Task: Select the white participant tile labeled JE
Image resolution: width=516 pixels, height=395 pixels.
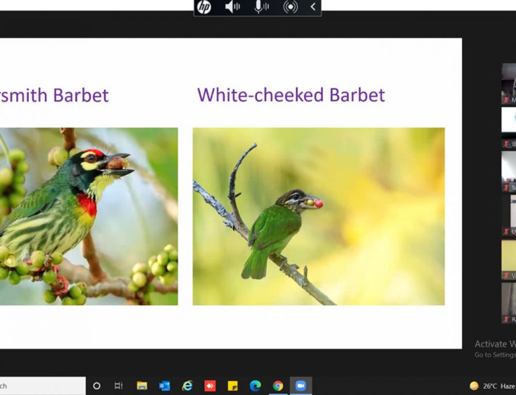Action: tap(509, 127)
